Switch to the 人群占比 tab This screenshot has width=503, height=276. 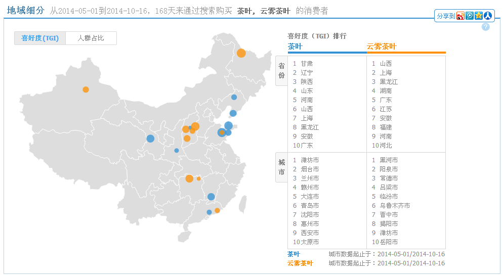click(91, 38)
